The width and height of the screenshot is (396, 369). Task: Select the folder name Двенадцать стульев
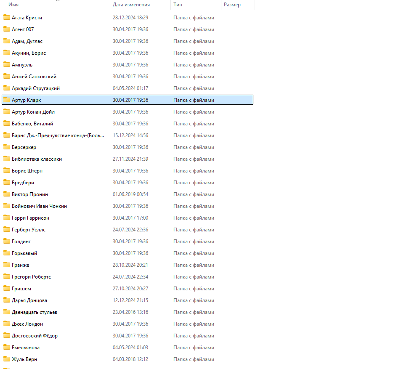point(35,312)
